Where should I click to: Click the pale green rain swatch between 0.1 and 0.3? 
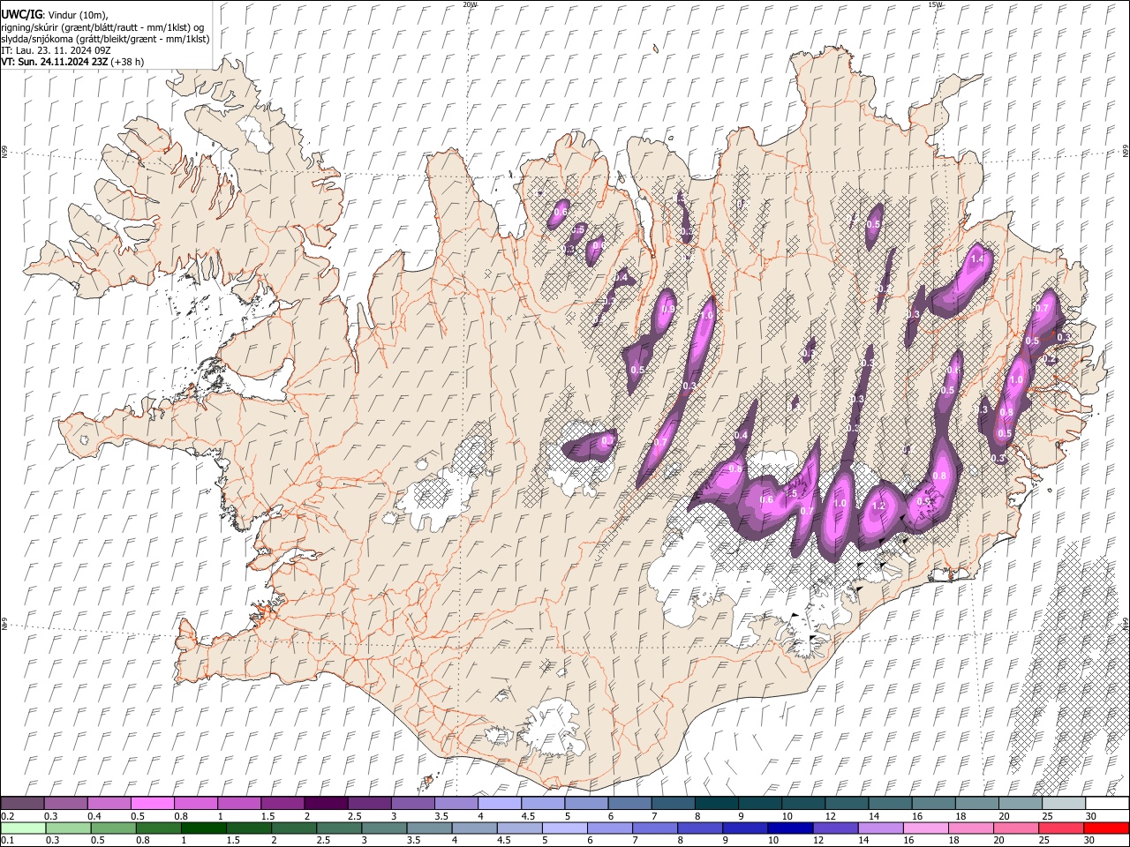pos(22,828)
